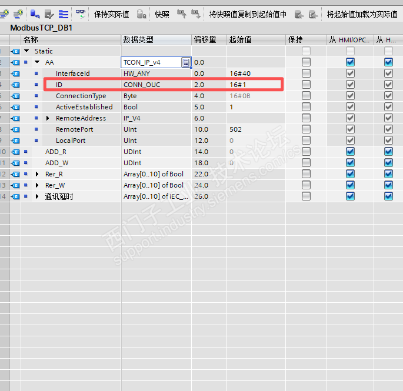Click the 保持实际值 button
This screenshot has width=403, height=391.
[x=111, y=14]
